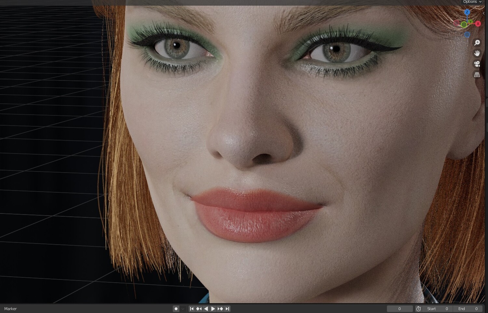The width and height of the screenshot is (488, 313).
Task: Jump to the previous keyframe
Action: [x=199, y=309]
